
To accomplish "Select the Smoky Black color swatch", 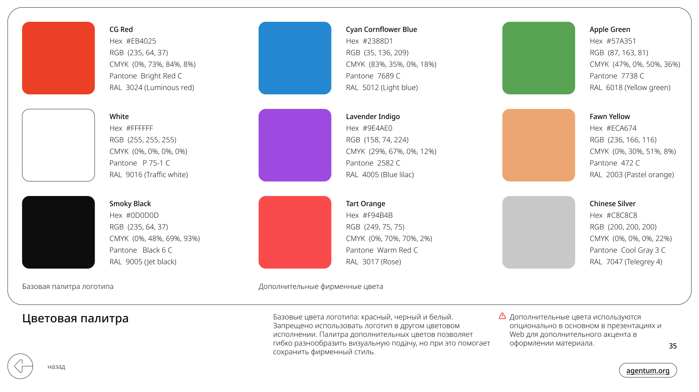I will point(59,232).
